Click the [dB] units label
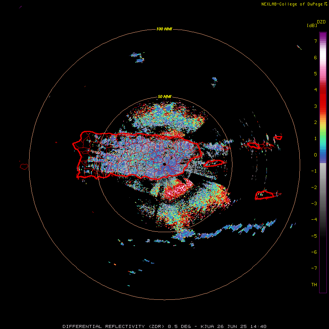 point(312,25)
